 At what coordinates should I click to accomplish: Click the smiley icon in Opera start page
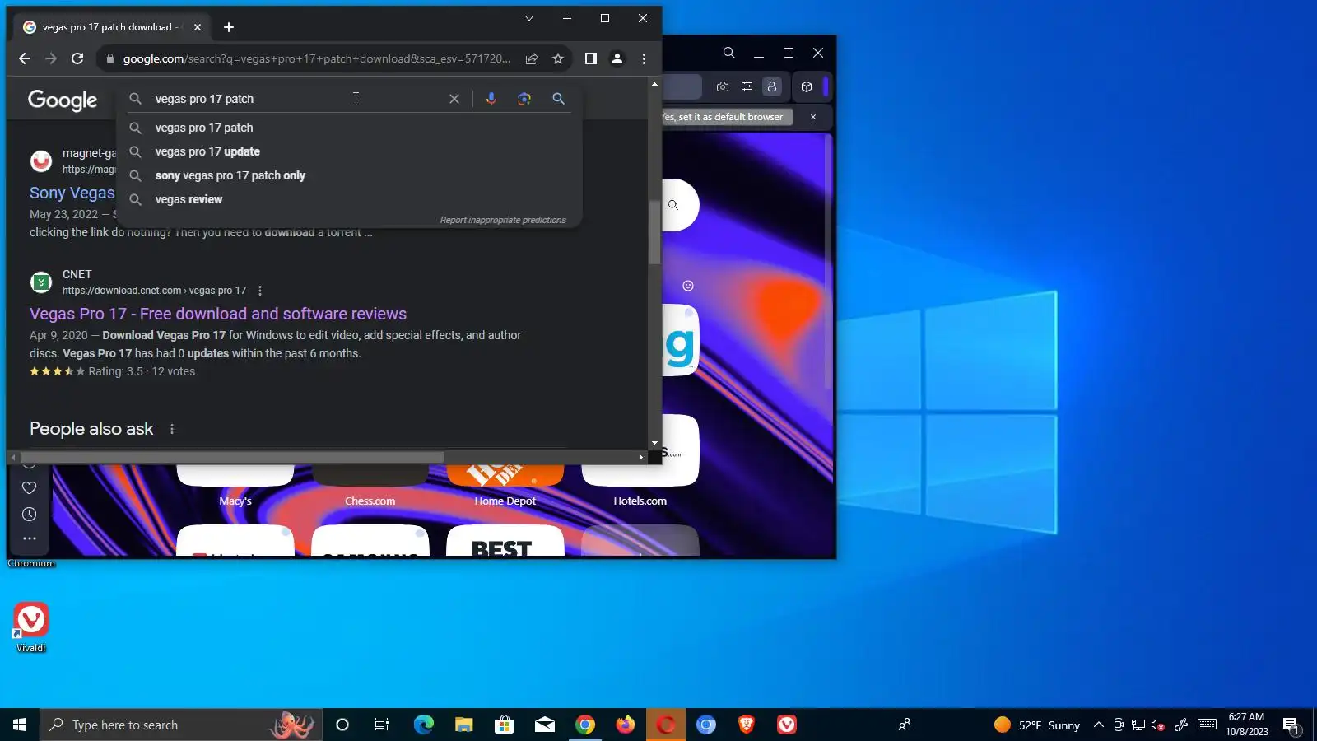[688, 286]
